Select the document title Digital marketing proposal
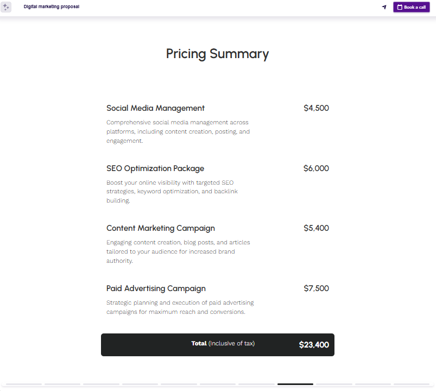The width and height of the screenshot is (436, 391). [52, 7]
